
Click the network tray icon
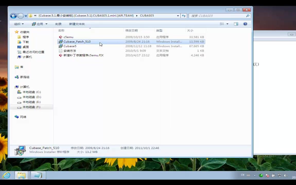[279, 175]
